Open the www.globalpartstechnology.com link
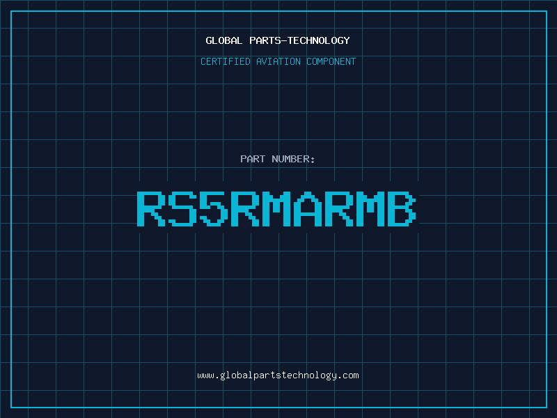 point(278,376)
